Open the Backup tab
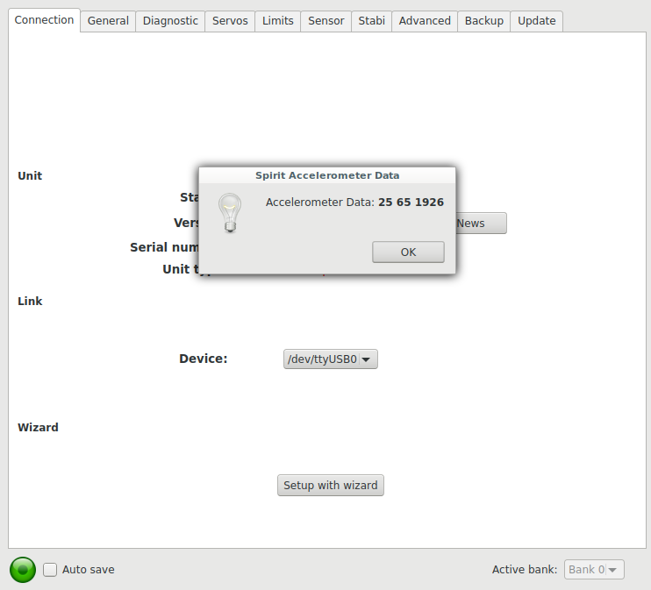 tap(483, 21)
